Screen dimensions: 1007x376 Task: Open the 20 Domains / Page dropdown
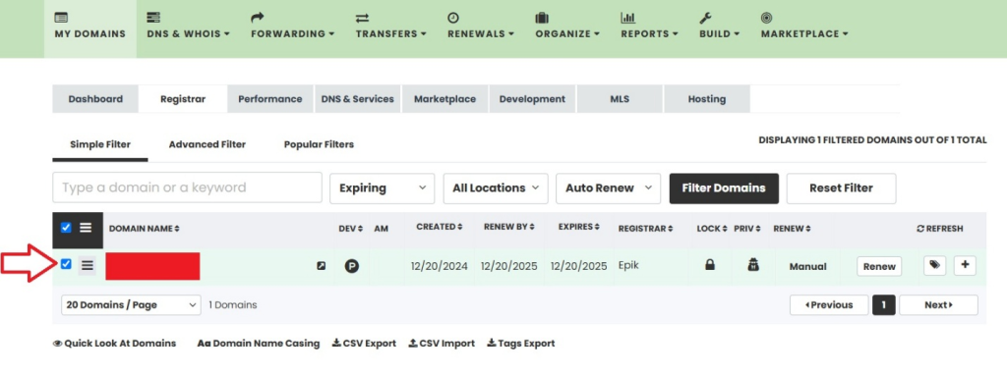[x=131, y=305]
